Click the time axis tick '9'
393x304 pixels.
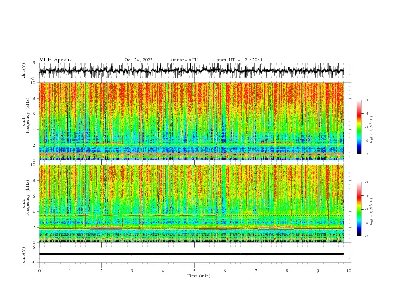(x=318, y=271)
